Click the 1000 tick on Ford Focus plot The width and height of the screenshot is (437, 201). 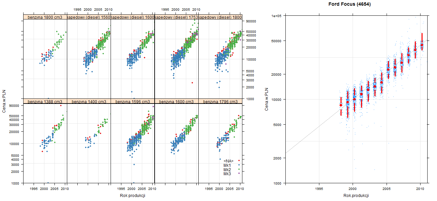278,183
